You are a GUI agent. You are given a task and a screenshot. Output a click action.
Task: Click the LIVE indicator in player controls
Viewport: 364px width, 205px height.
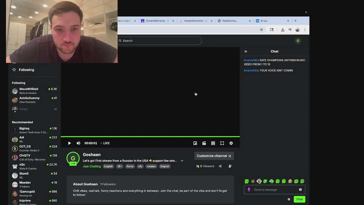coord(105,143)
